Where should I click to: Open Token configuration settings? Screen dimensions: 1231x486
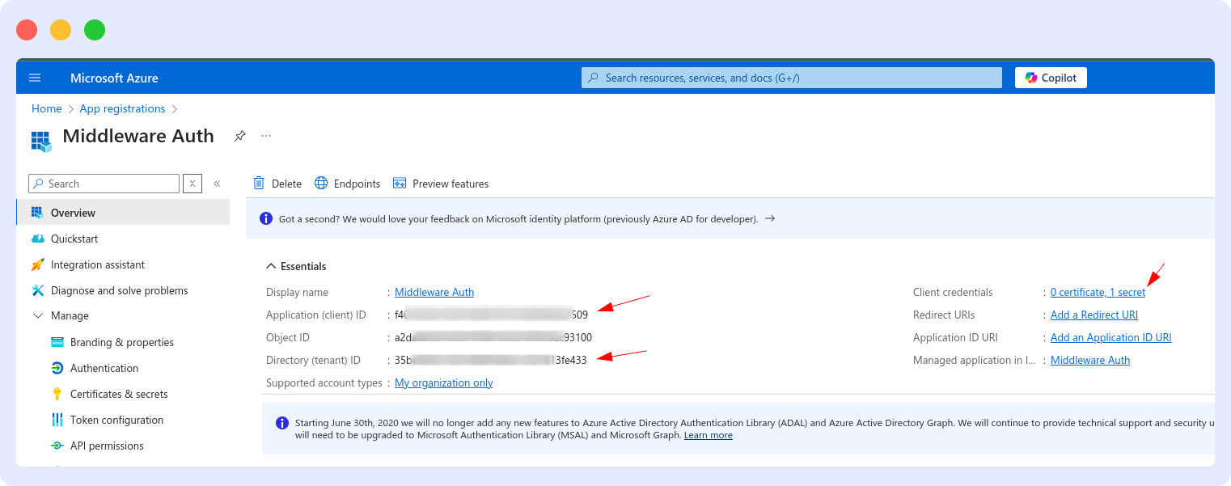click(x=114, y=420)
